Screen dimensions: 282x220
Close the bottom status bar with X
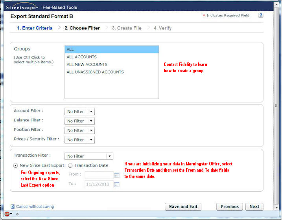[x=17, y=214]
